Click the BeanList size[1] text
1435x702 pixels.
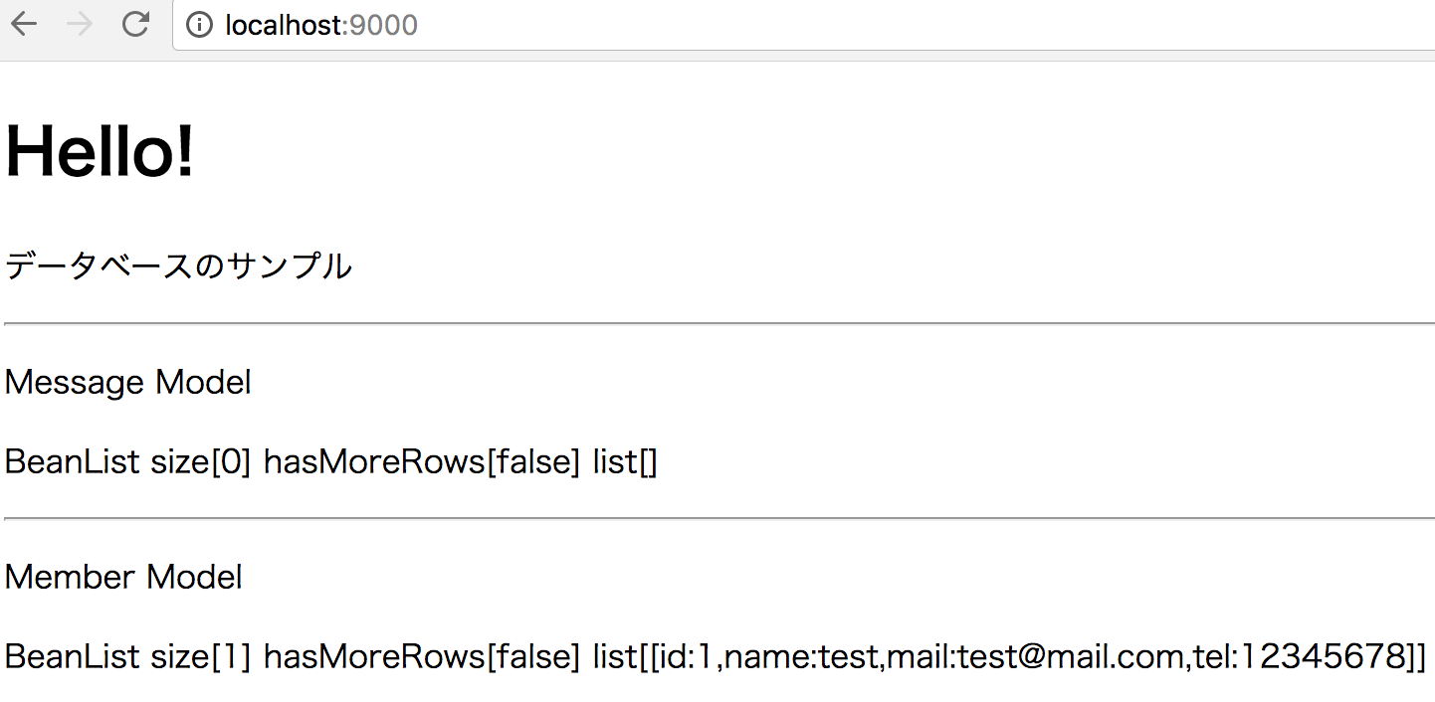click(x=128, y=657)
